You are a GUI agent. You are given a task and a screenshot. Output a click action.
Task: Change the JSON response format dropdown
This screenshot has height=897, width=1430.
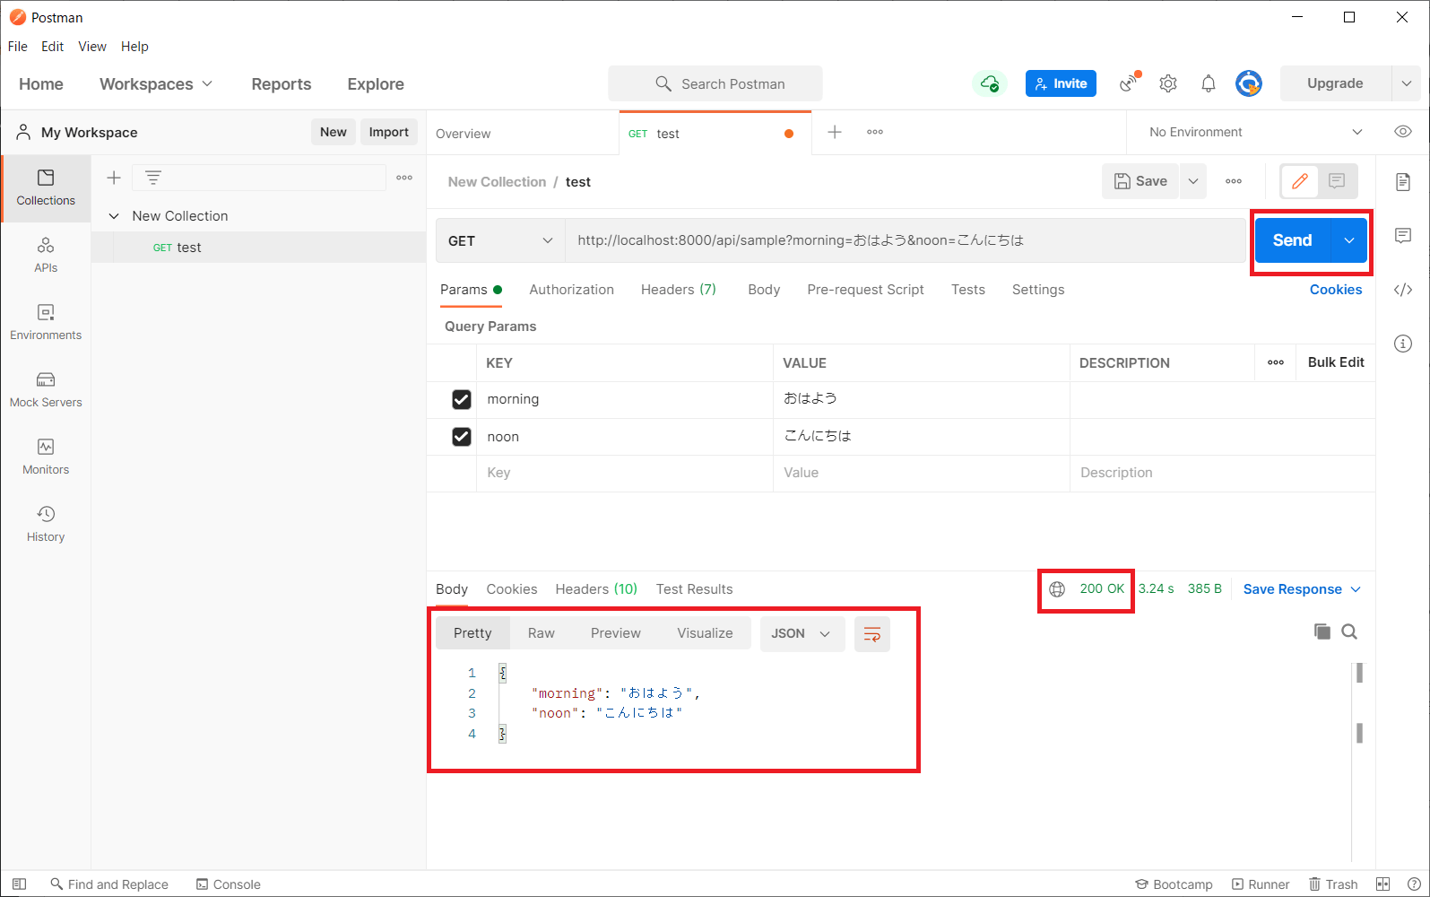pos(802,634)
